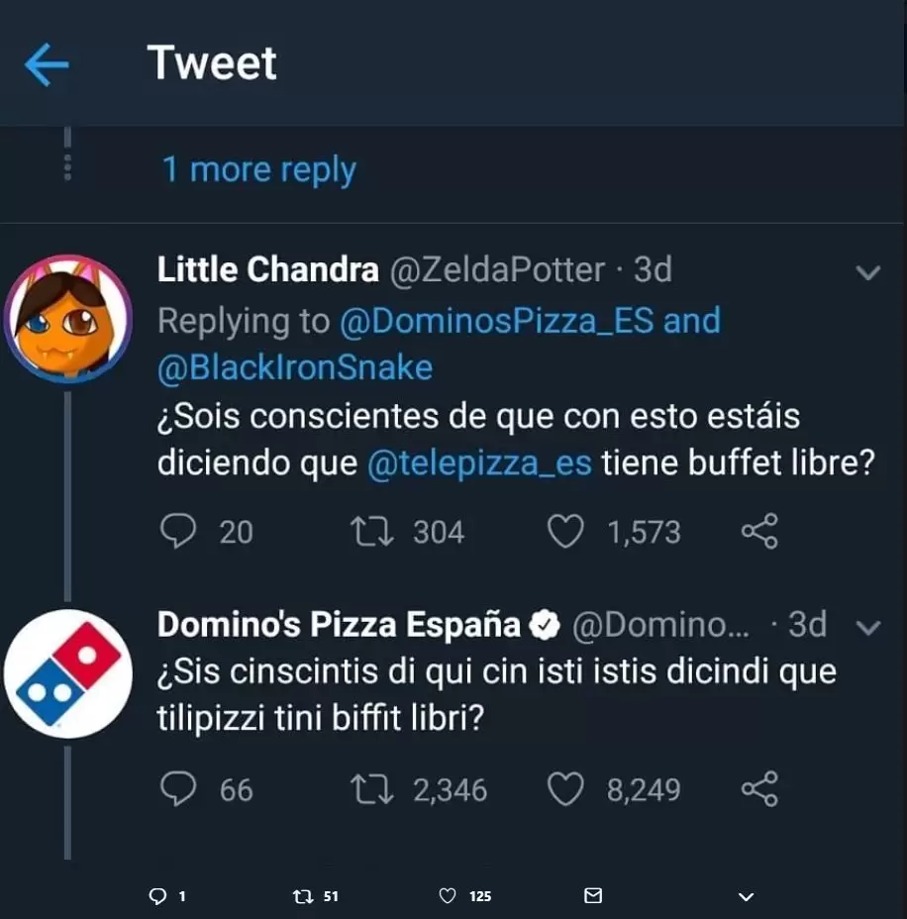Screen dimensions: 907x919
Task: Open options chevron on Little Chandra's tweet
Action: point(867,272)
